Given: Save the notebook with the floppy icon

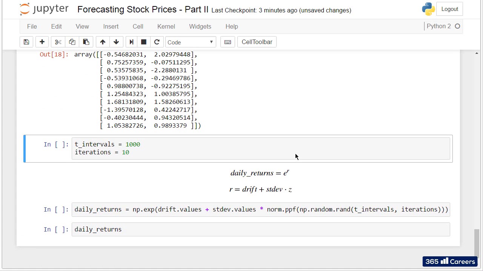Looking at the screenshot, I should click(x=26, y=42).
